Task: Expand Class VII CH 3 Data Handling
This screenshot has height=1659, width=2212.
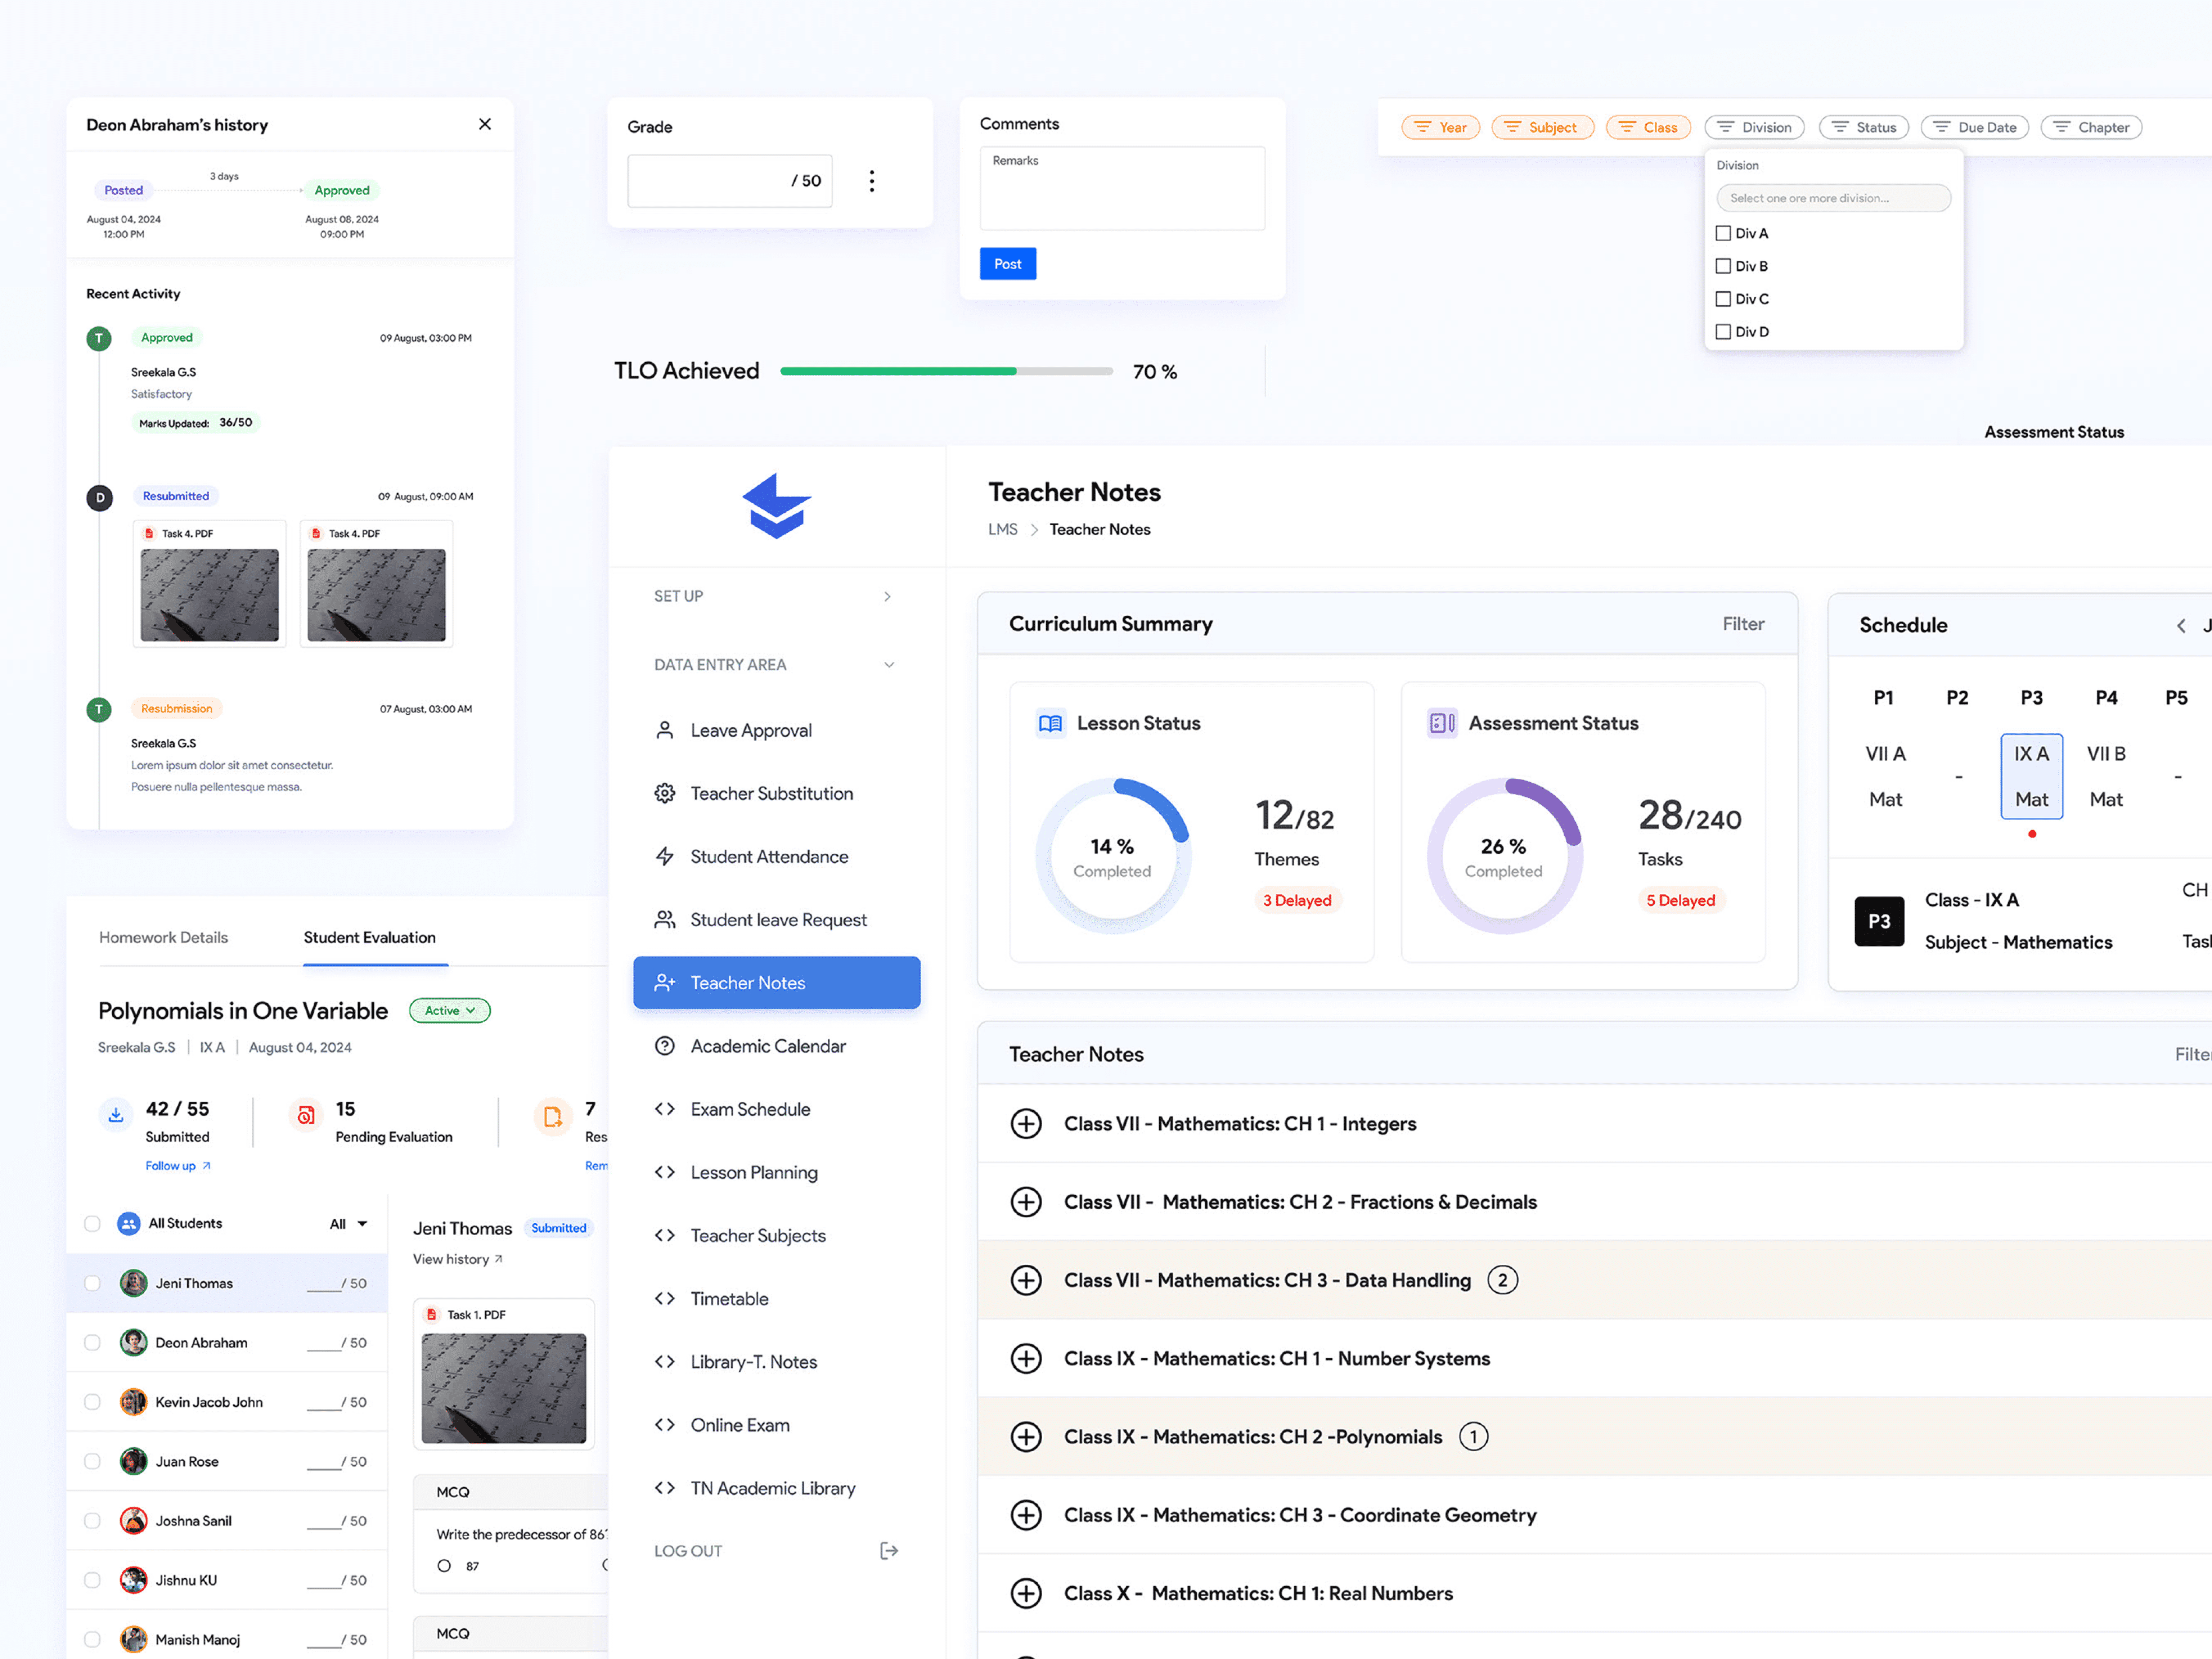Action: pos(1026,1280)
